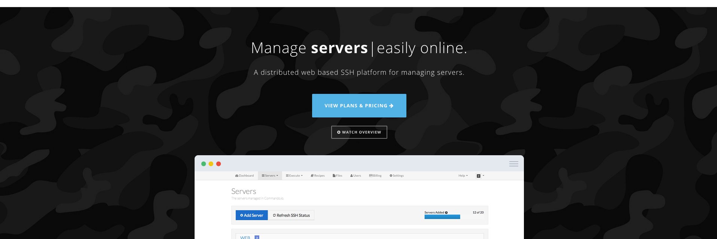The width and height of the screenshot is (717, 239).
Task: Expand the Help dropdown
Action: tap(463, 175)
